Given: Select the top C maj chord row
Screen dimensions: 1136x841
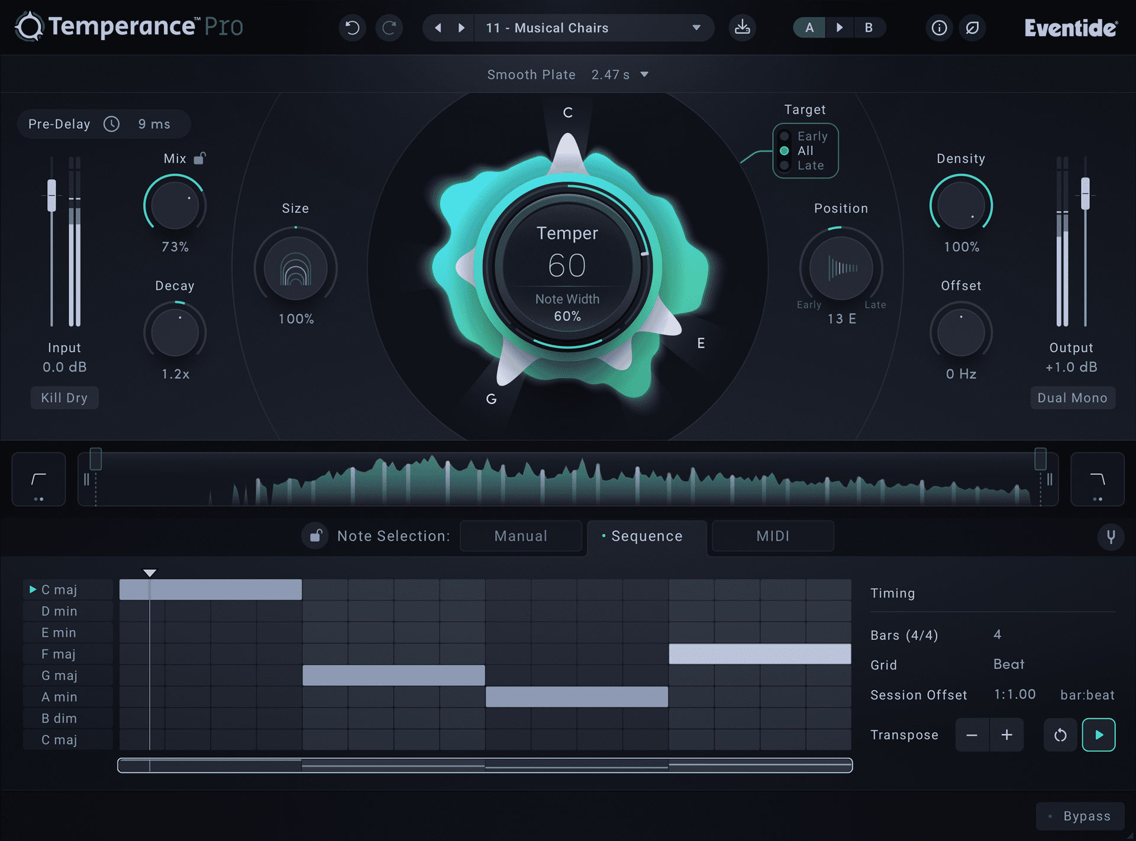Looking at the screenshot, I should click(68, 590).
